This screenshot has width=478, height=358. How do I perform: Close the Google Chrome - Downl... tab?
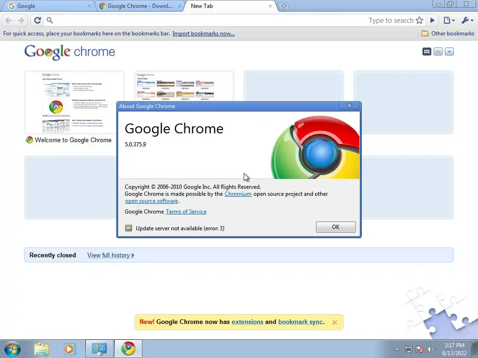[180, 6]
